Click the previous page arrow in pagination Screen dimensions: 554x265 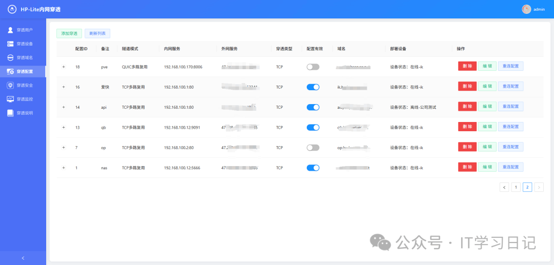[x=504, y=188]
